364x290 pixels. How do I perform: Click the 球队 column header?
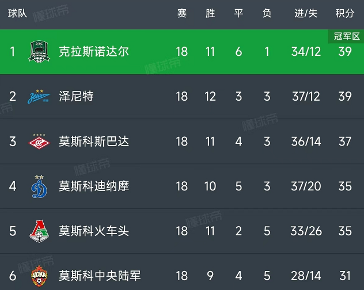click(x=17, y=14)
